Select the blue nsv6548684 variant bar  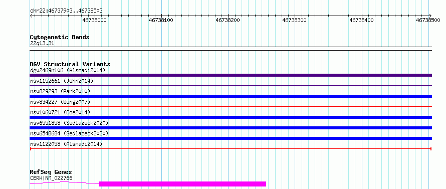(x=231, y=138)
